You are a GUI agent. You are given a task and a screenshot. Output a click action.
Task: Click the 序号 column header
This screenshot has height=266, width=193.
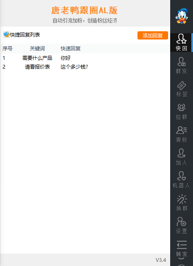7,49
